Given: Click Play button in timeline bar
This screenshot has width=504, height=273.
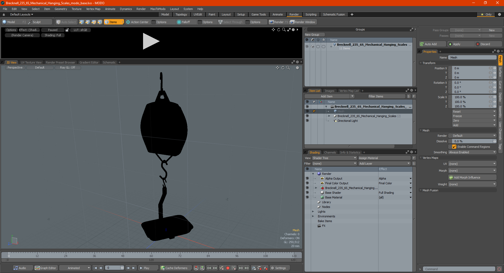Looking at the screenshot, I should tap(148, 268).
